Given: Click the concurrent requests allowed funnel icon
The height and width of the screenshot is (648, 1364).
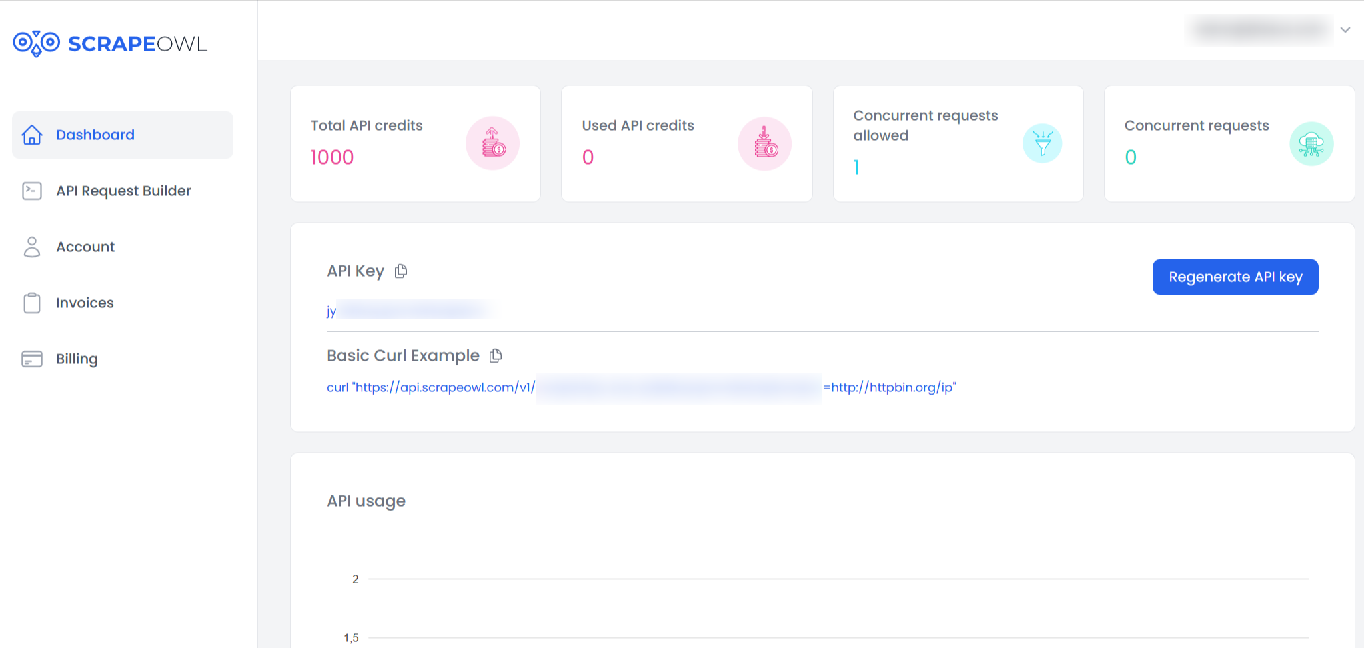Looking at the screenshot, I should tap(1042, 143).
